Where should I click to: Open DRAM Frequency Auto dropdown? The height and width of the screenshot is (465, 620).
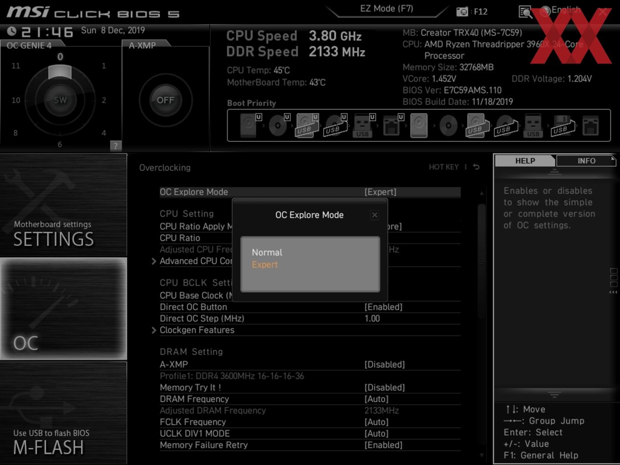pyautogui.click(x=377, y=399)
